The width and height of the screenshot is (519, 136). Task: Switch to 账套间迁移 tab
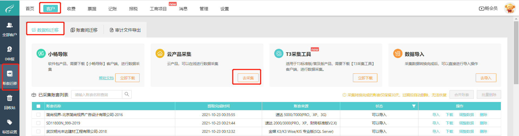84,30
